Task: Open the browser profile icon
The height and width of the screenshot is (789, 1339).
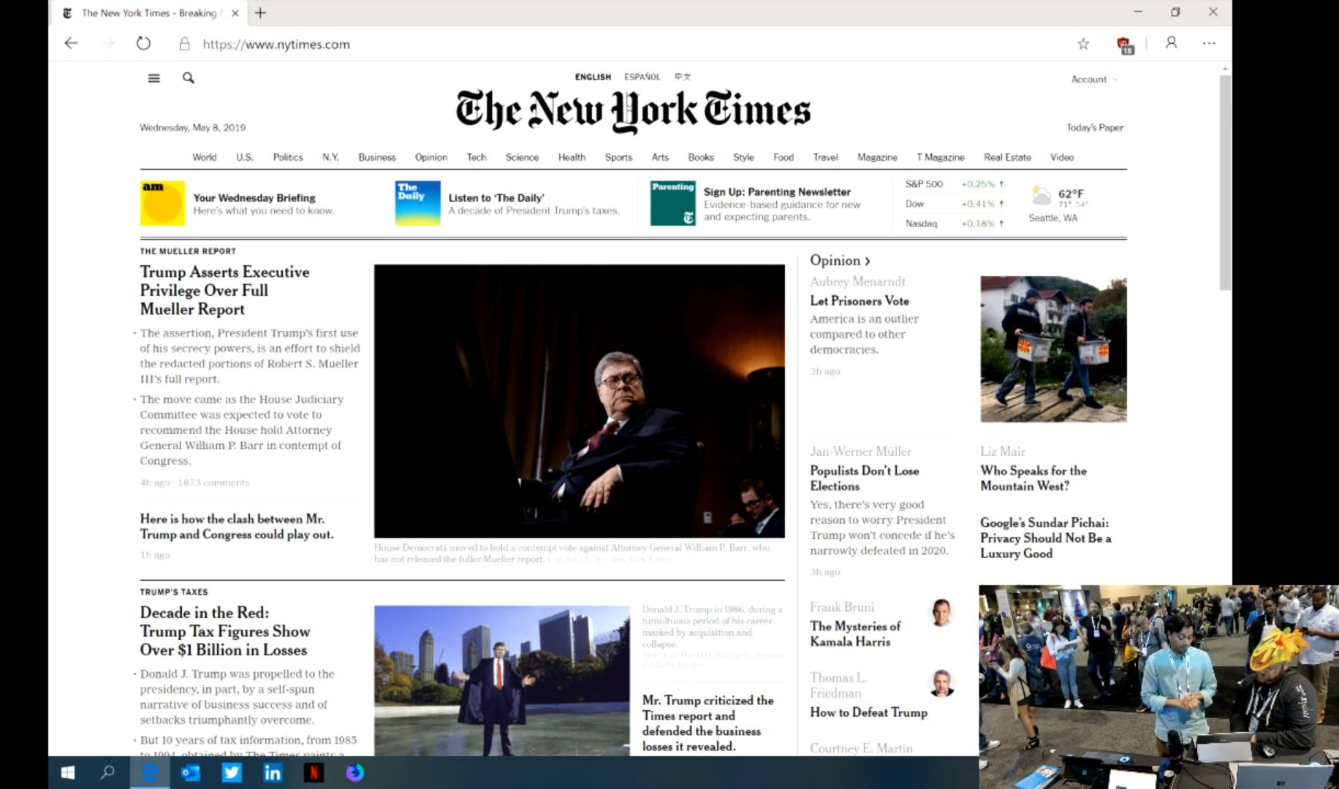Action: [1171, 43]
